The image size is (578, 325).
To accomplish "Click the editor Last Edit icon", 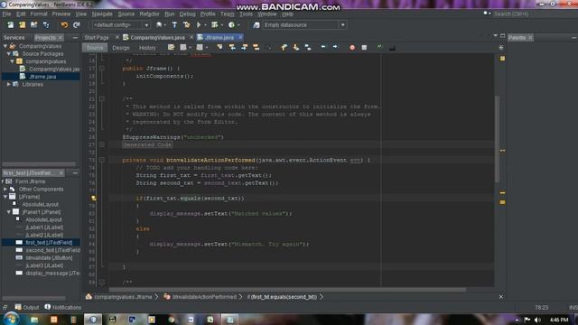I will 171,48.
